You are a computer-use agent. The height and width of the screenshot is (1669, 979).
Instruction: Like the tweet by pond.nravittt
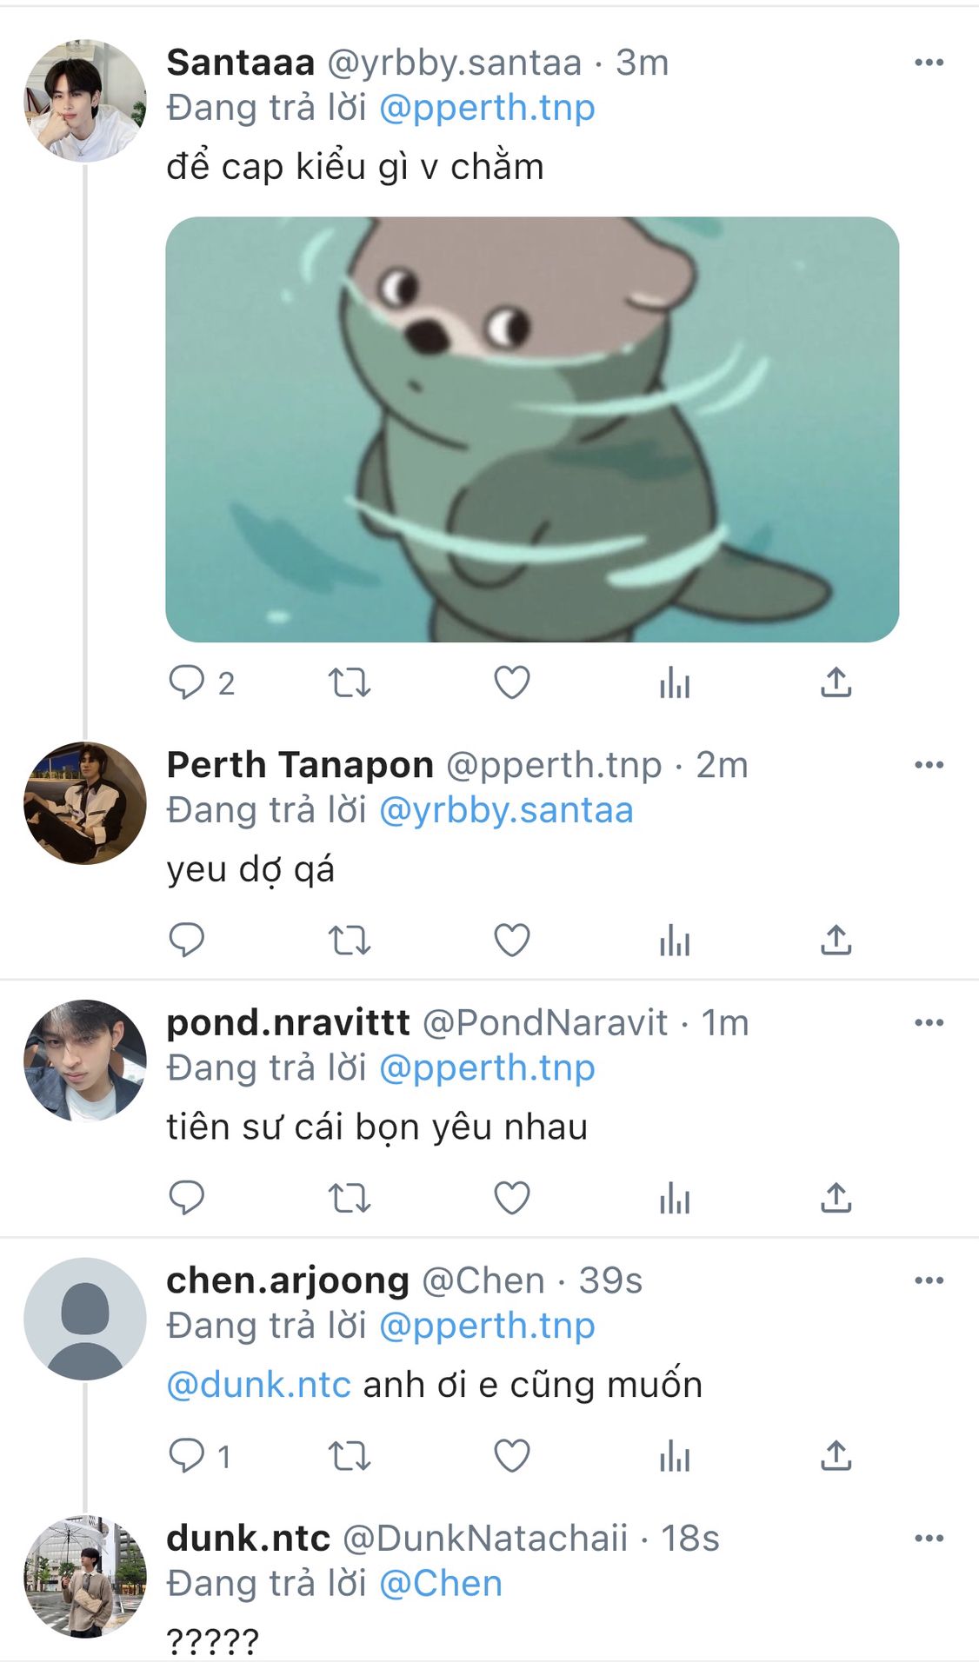point(511,1198)
